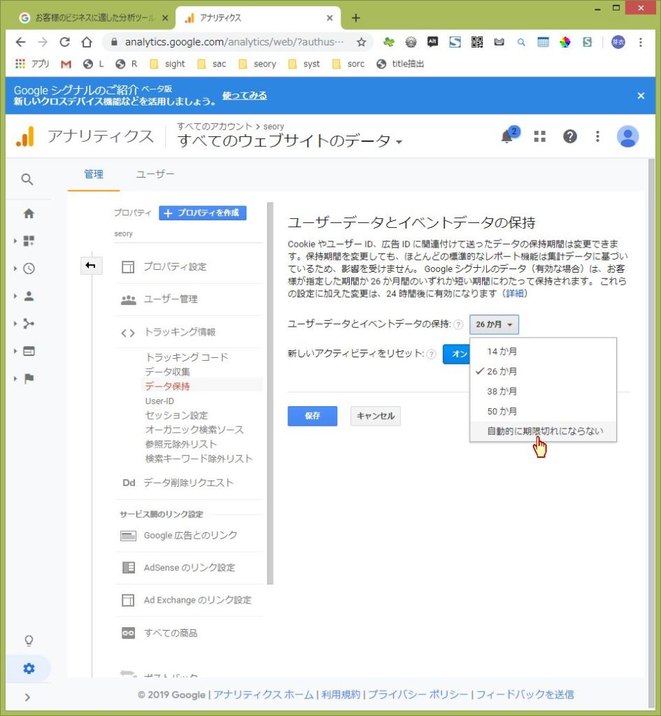The height and width of the screenshot is (716, 661).
Task: Switch to the first browser tab お客様のビジネス
Action: (94, 17)
